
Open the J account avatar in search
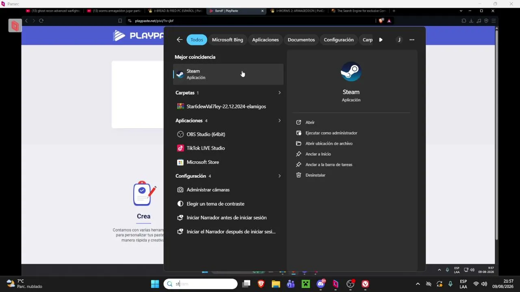point(399,40)
